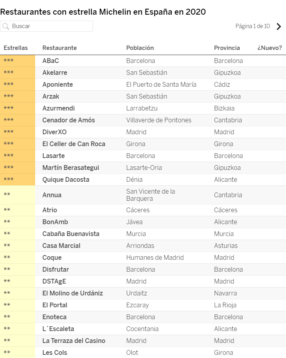Click the ABaC restaurant name
This screenshot has height=358, width=286.
pyautogui.click(x=51, y=61)
